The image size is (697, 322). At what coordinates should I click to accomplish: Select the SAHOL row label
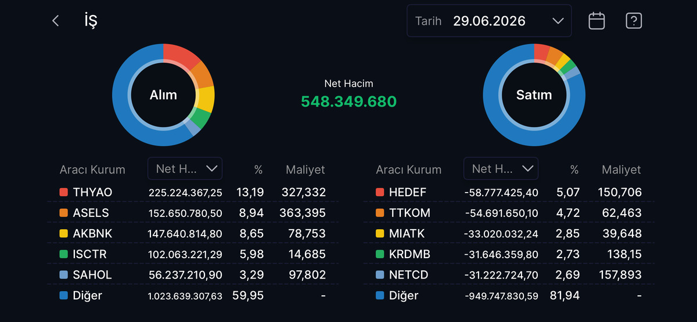[92, 275]
